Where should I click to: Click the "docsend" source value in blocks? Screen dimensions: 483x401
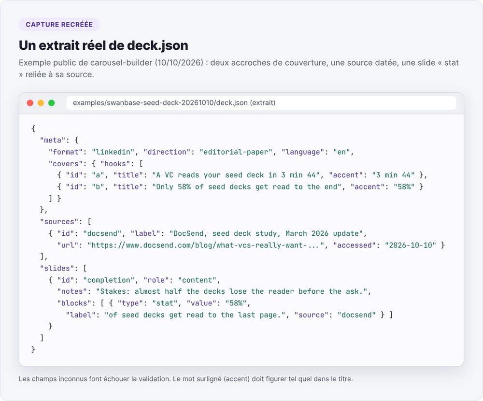click(x=357, y=315)
